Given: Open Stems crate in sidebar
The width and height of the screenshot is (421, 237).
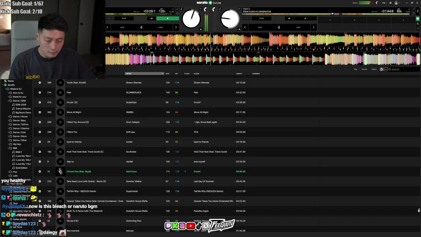Looking at the screenshot, I should click(11, 81).
